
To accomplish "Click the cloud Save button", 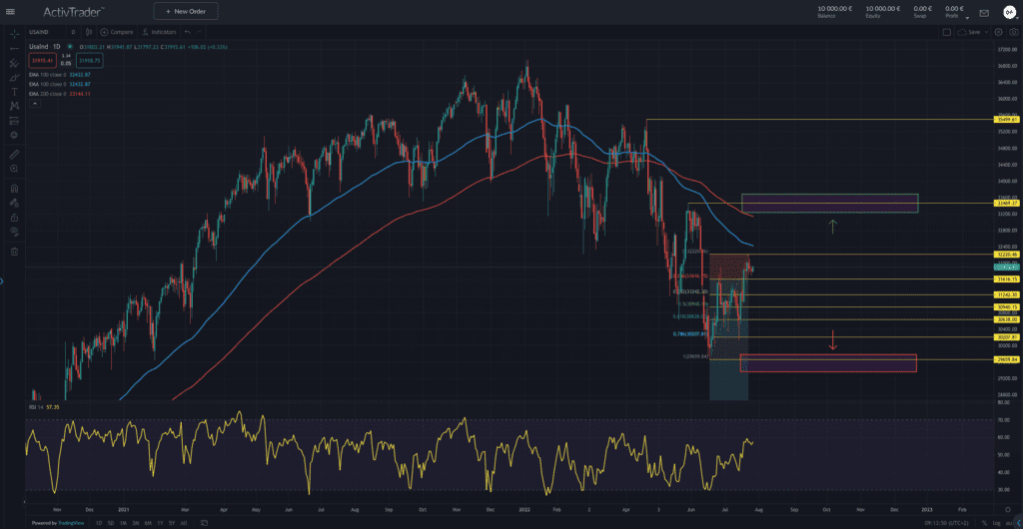I will pos(969,32).
